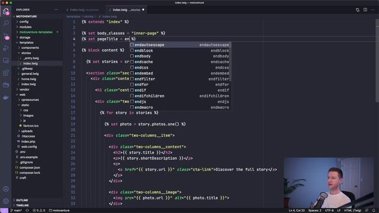379x213 pixels.
Task: Select the active index.twig stories tab
Action: (126, 10)
